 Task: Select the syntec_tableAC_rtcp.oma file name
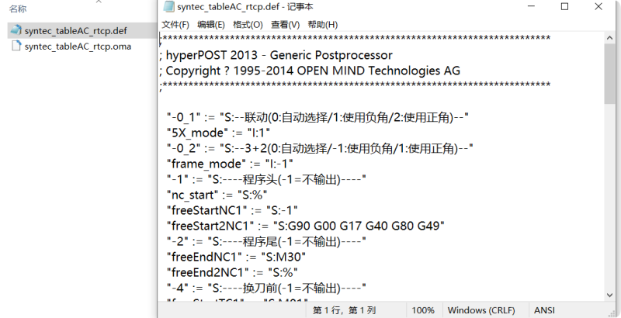pos(78,47)
